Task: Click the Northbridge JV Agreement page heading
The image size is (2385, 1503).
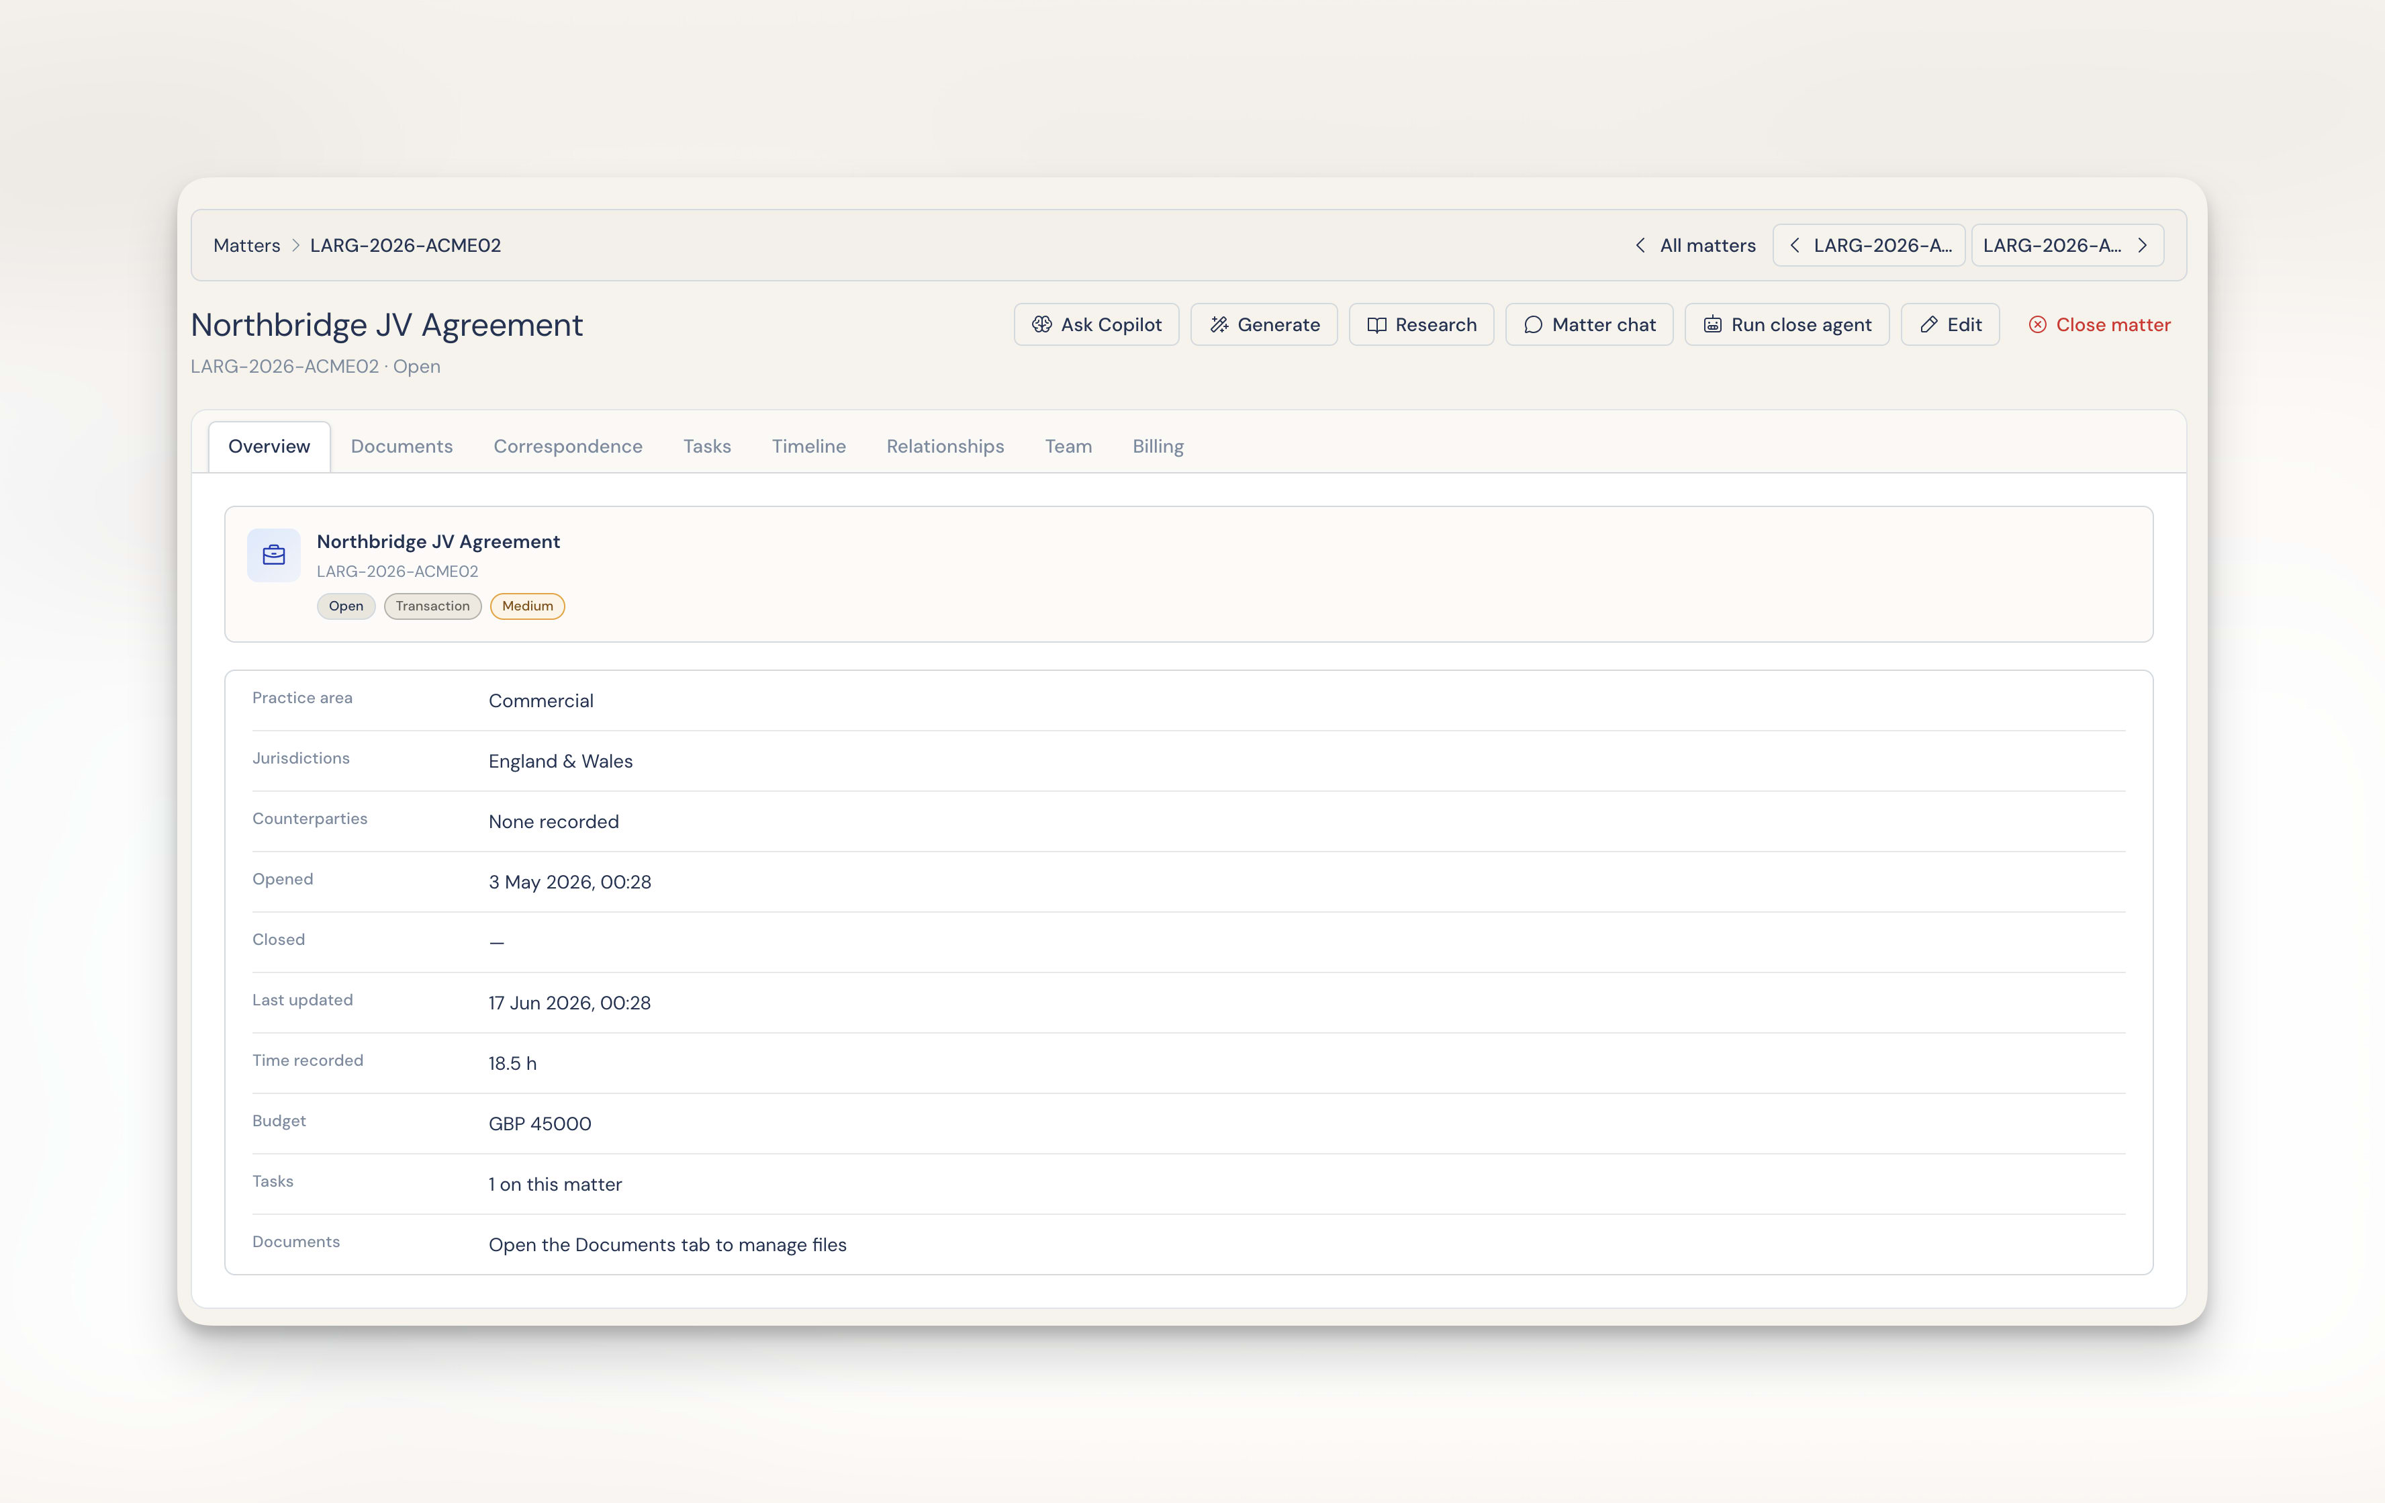Action: 386,325
